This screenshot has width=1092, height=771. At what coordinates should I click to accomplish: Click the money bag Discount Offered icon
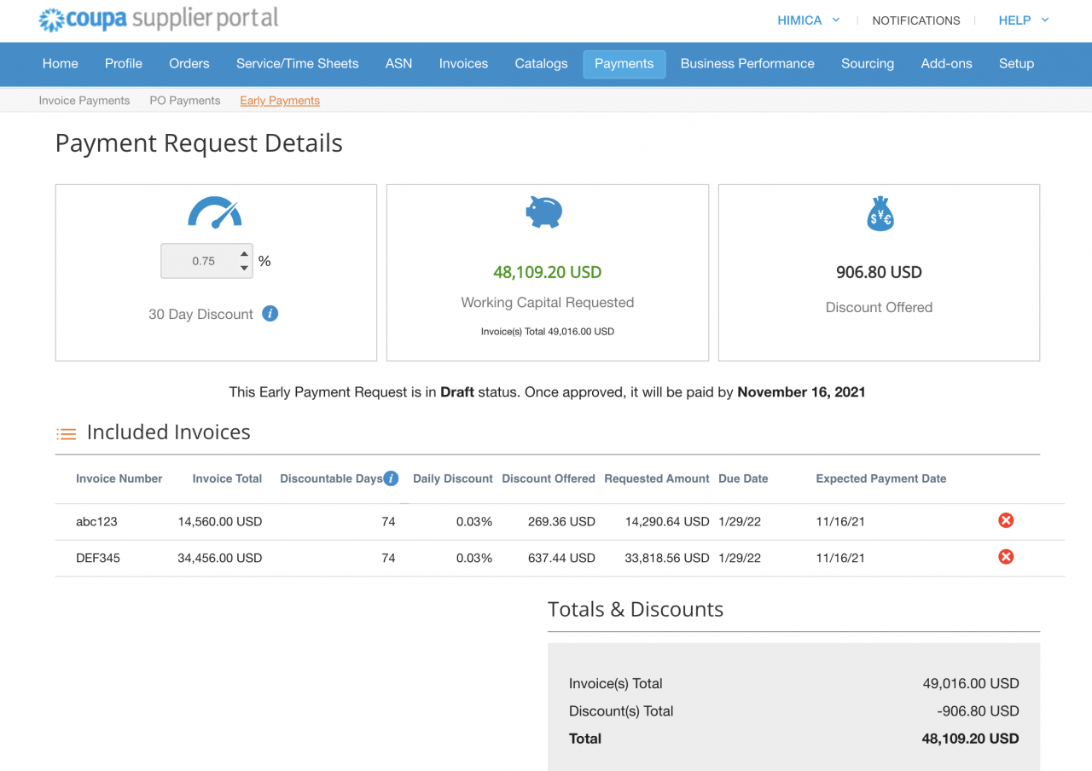879,212
